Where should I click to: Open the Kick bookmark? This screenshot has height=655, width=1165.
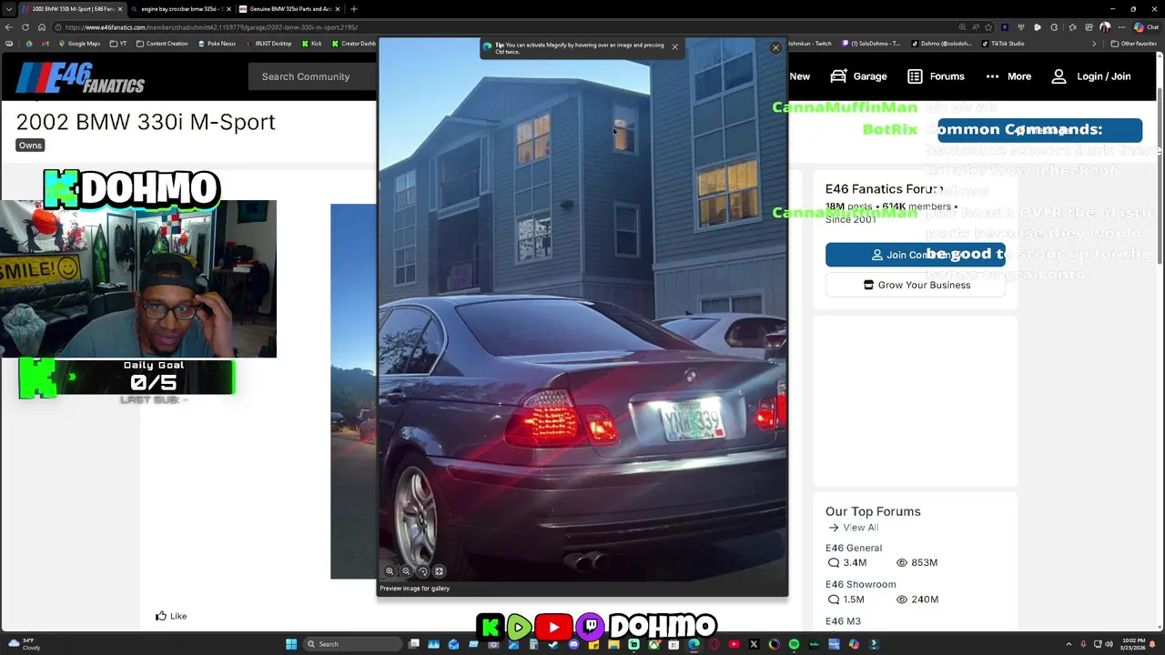pyautogui.click(x=312, y=44)
